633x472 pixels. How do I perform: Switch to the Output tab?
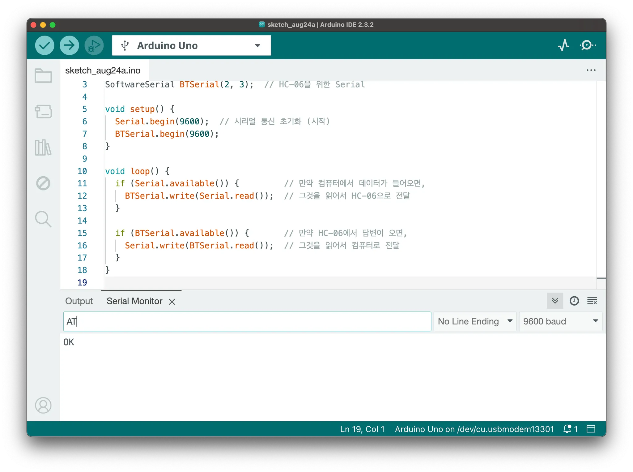79,301
